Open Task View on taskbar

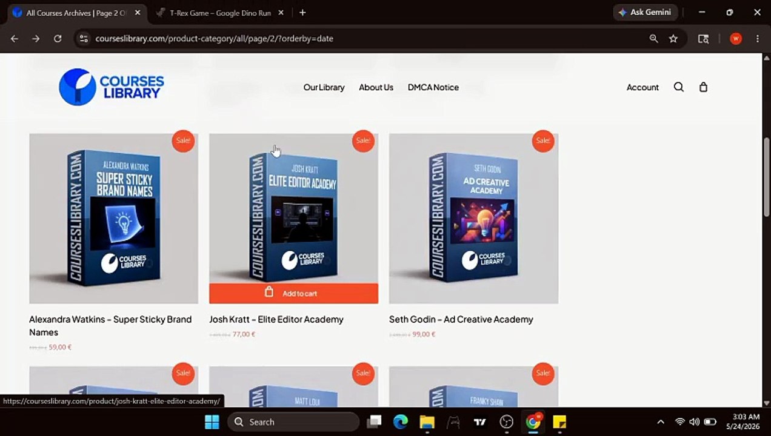click(374, 422)
